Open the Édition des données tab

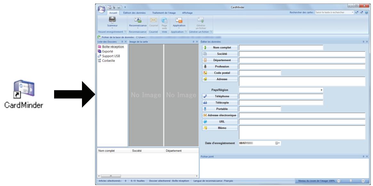134,13
